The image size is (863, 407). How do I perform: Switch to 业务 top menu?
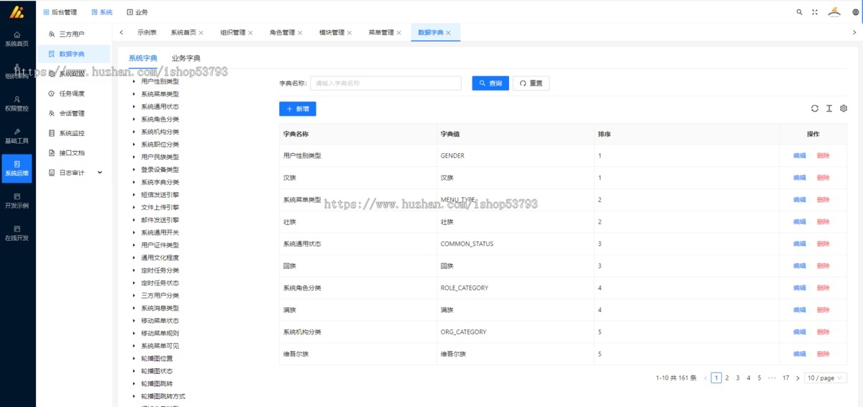point(137,12)
